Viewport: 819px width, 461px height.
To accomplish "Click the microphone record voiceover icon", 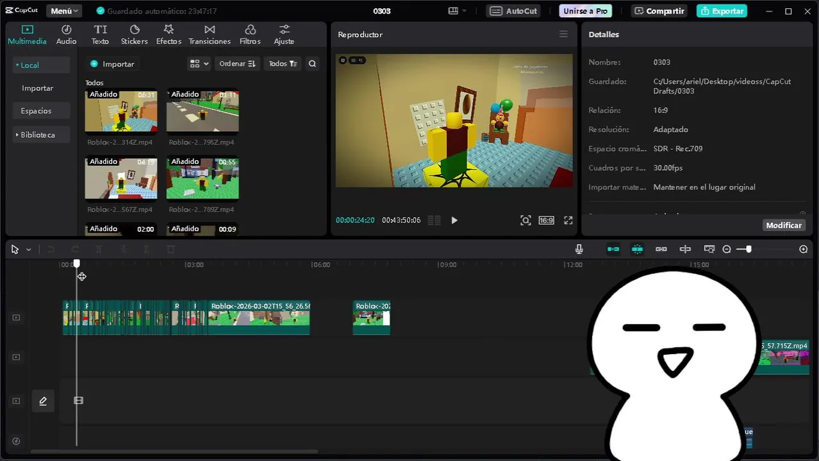I will 579,249.
